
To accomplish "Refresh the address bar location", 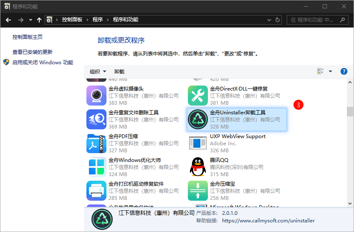I will click(278, 20).
